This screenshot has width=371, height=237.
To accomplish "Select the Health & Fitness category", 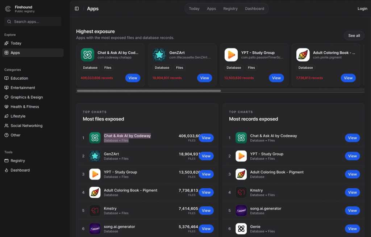I will pos(25,107).
